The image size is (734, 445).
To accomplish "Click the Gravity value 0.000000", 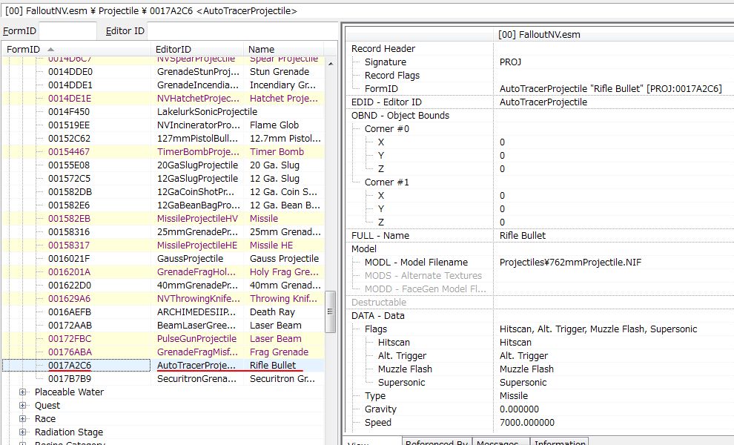I will (x=519, y=409).
